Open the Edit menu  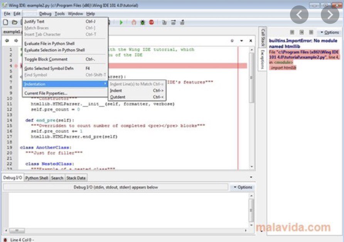[17, 13]
